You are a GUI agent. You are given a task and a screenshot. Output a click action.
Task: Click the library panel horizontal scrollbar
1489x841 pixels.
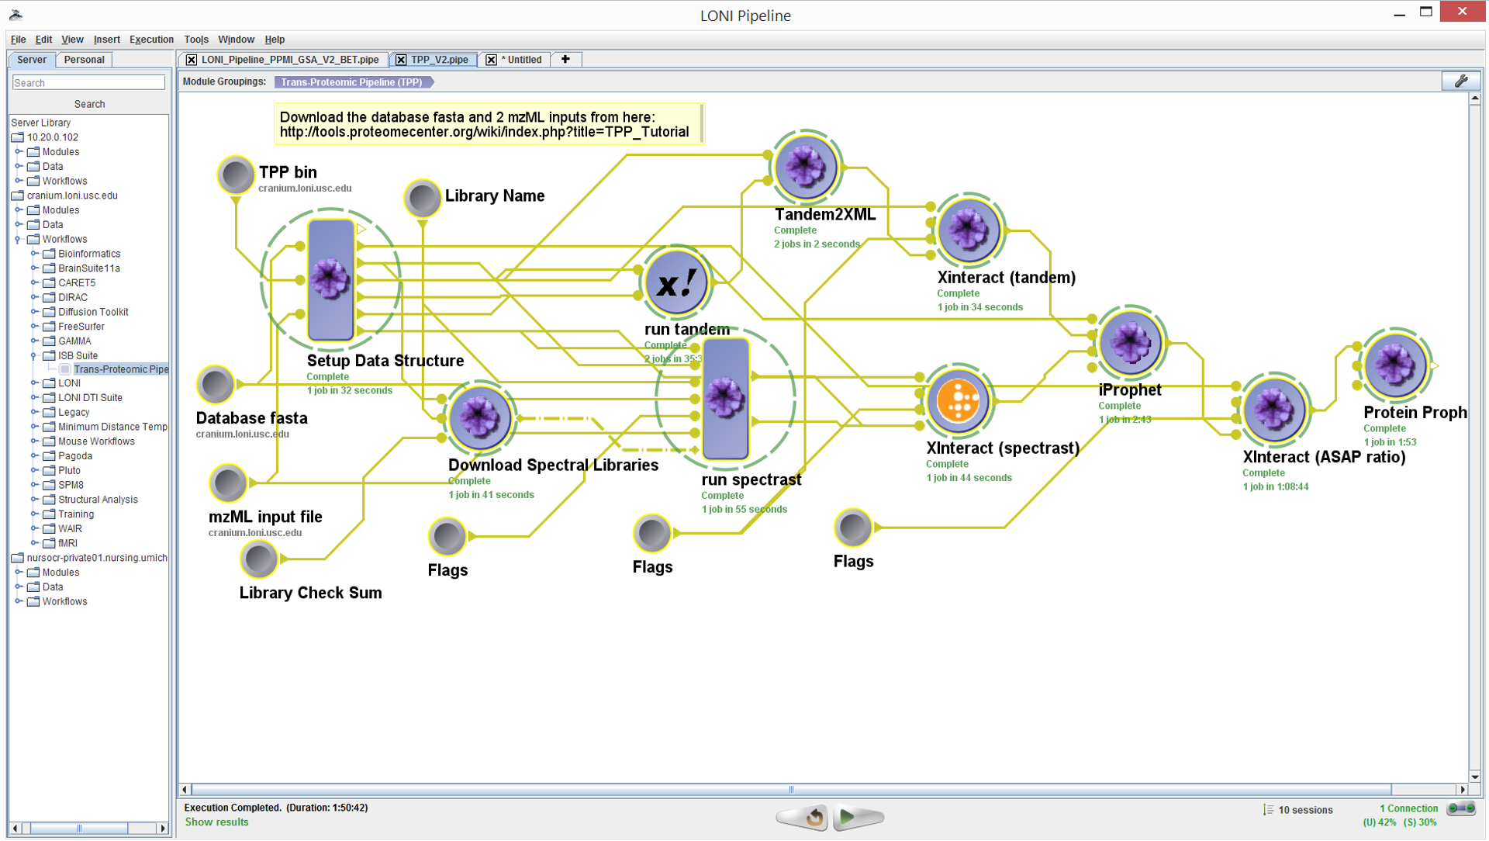click(79, 829)
